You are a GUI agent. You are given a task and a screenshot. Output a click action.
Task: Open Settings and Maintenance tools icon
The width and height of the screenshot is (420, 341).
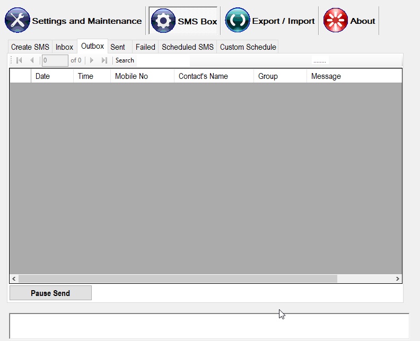(17, 20)
